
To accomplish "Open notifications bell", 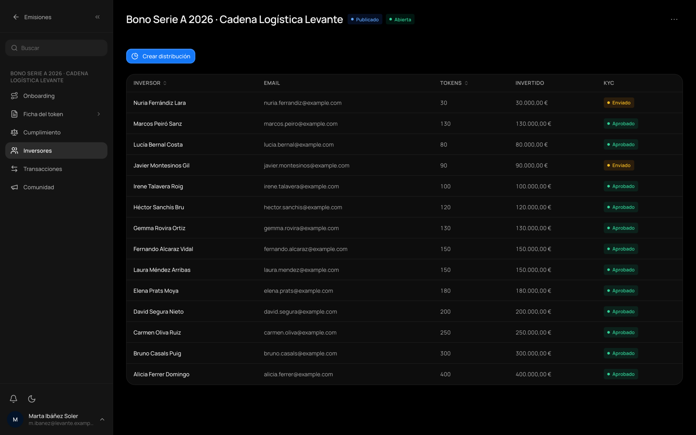I will pyautogui.click(x=14, y=399).
